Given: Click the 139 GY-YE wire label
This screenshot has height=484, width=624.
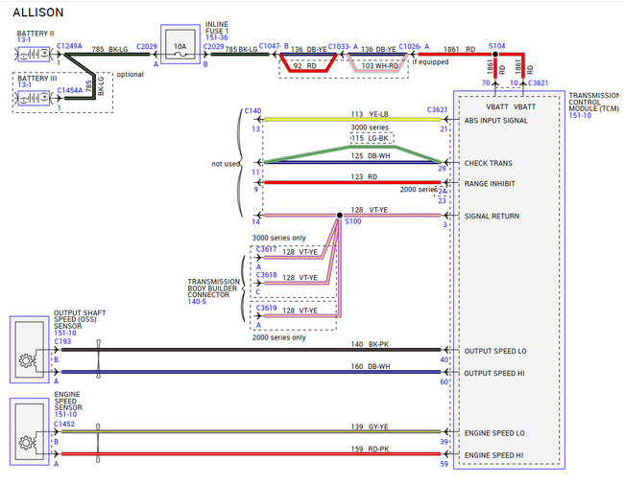Looking at the screenshot, I should (x=370, y=426).
